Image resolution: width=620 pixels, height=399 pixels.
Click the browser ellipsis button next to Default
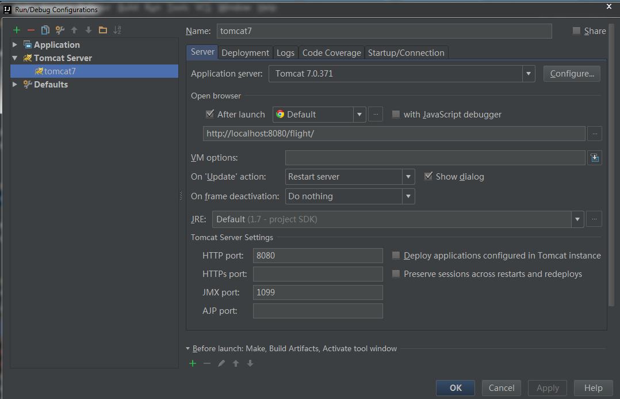[x=376, y=115]
